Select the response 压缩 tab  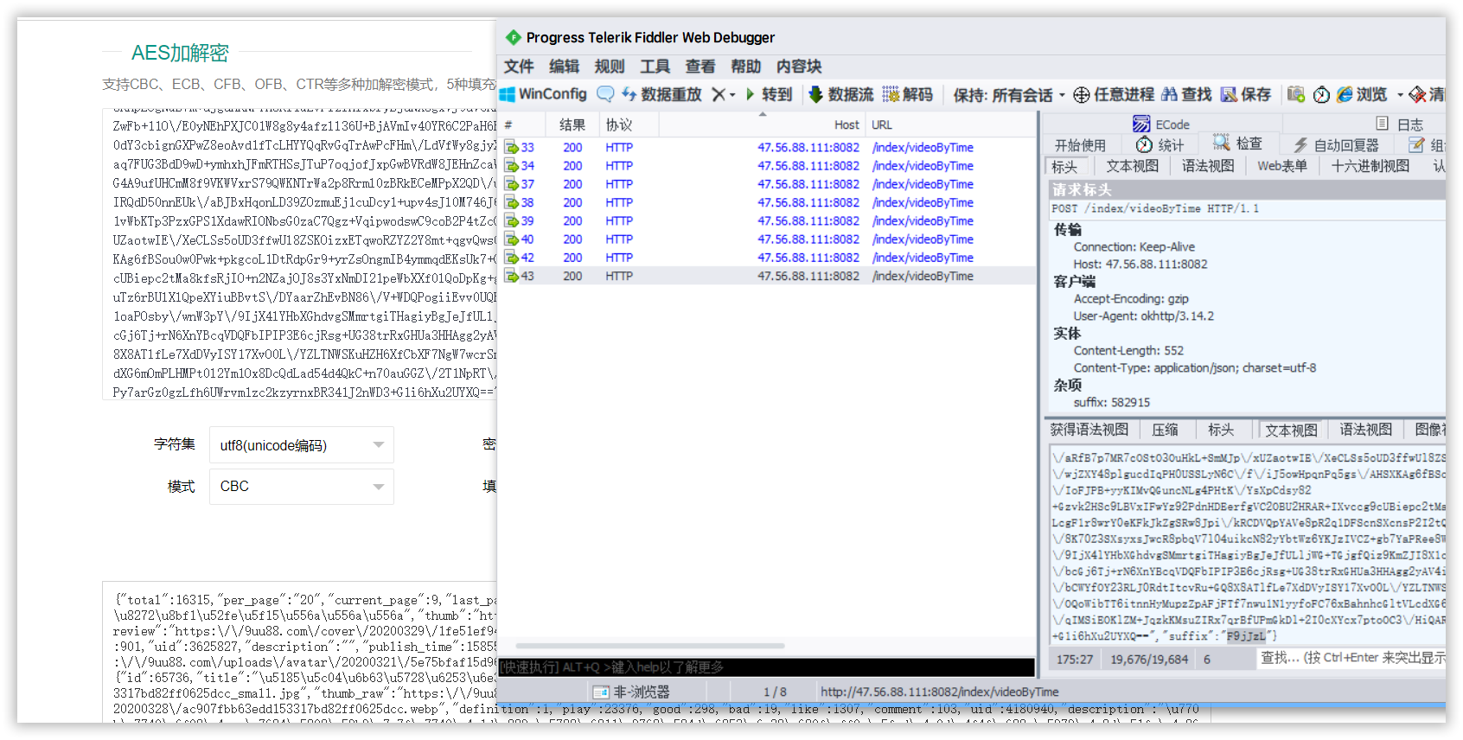(1165, 430)
